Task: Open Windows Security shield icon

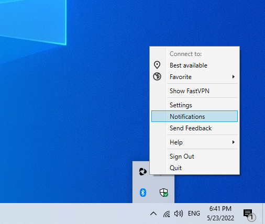Action: [164, 193]
